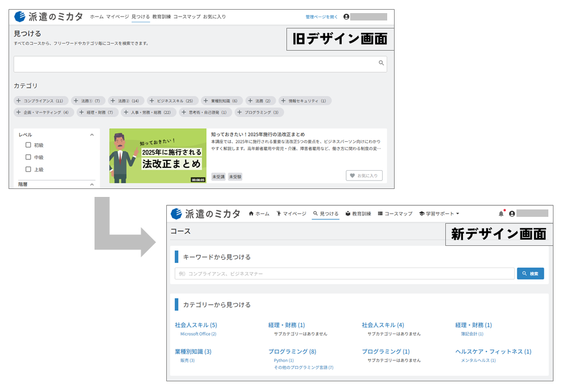Open the 学習サポート dropdown menu
This screenshot has width=566, height=391.
coord(439,213)
